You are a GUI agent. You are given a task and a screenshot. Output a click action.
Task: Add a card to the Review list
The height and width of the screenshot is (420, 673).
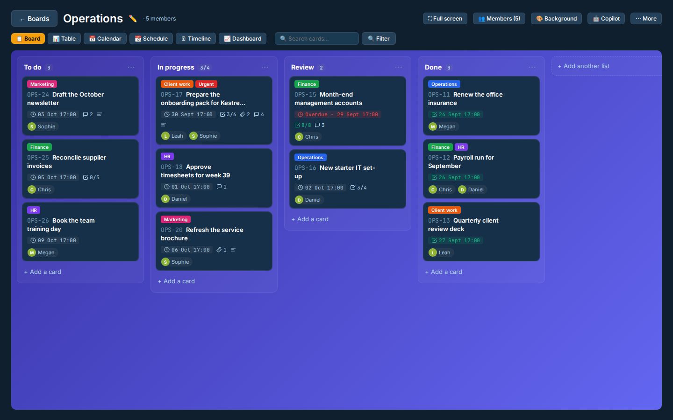point(310,219)
